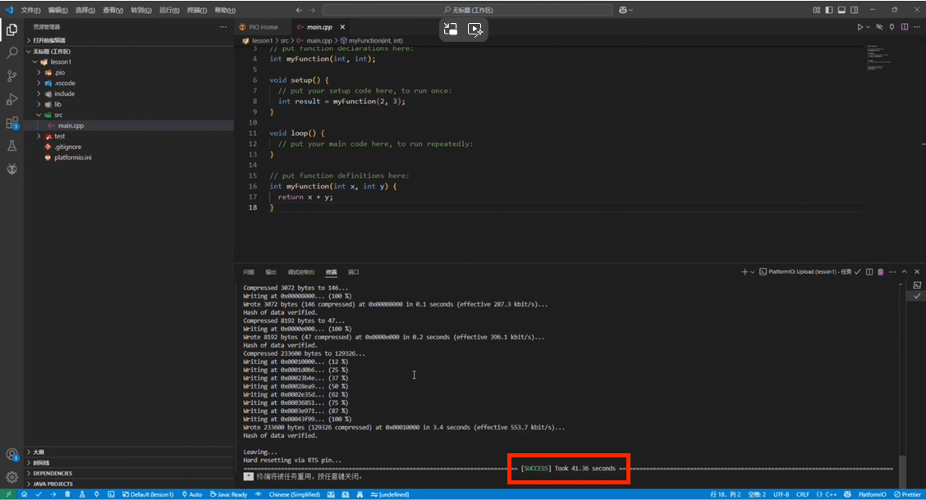Open the Search view in activity bar
Viewport: 926px width, 500px height.
point(12,52)
